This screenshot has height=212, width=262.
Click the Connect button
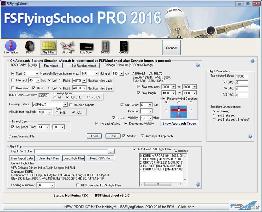pyautogui.click(x=171, y=48)
